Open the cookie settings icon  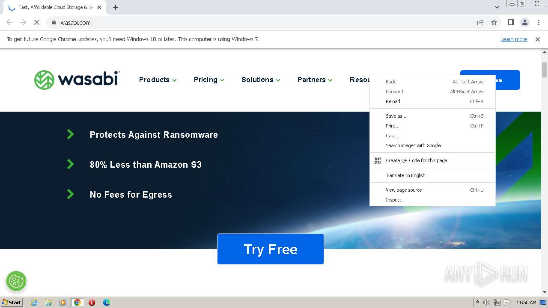pyautogui.click(x=16, y=281)
